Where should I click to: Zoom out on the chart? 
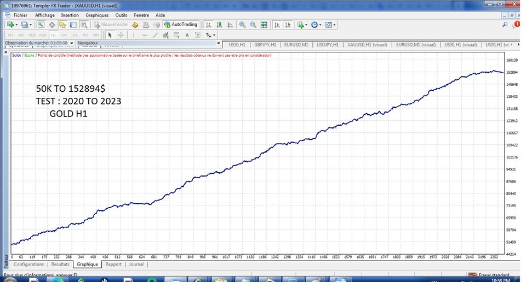point(253,25)
